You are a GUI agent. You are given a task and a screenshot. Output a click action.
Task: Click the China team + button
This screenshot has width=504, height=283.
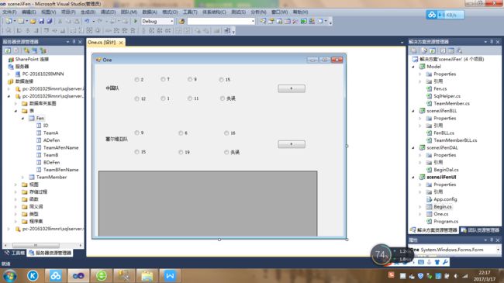pos(292,88)
